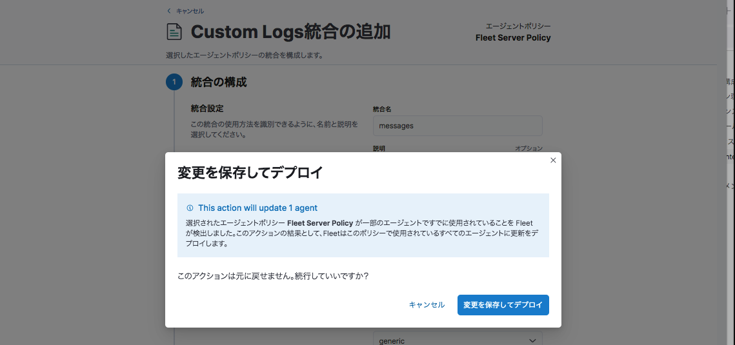Click "This action will update 1 agent" heading
Viewport: 735px width, 345px height.
click(257, 208)
